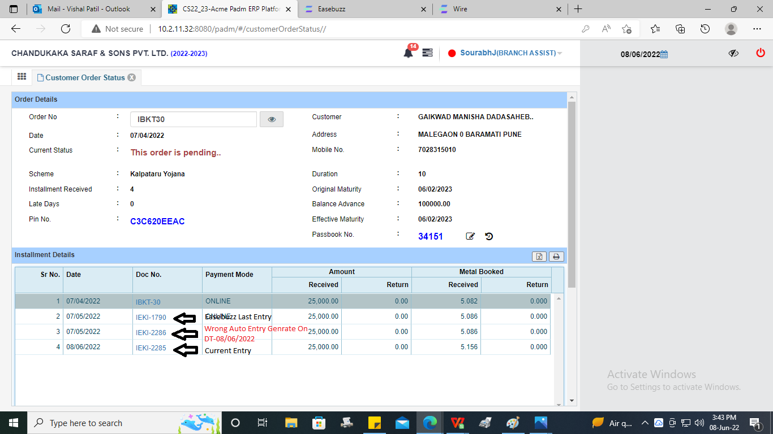Open Task View on the taskbar
Screen dimensions: 773x434
pyautogui.click(x=263, y=423)
